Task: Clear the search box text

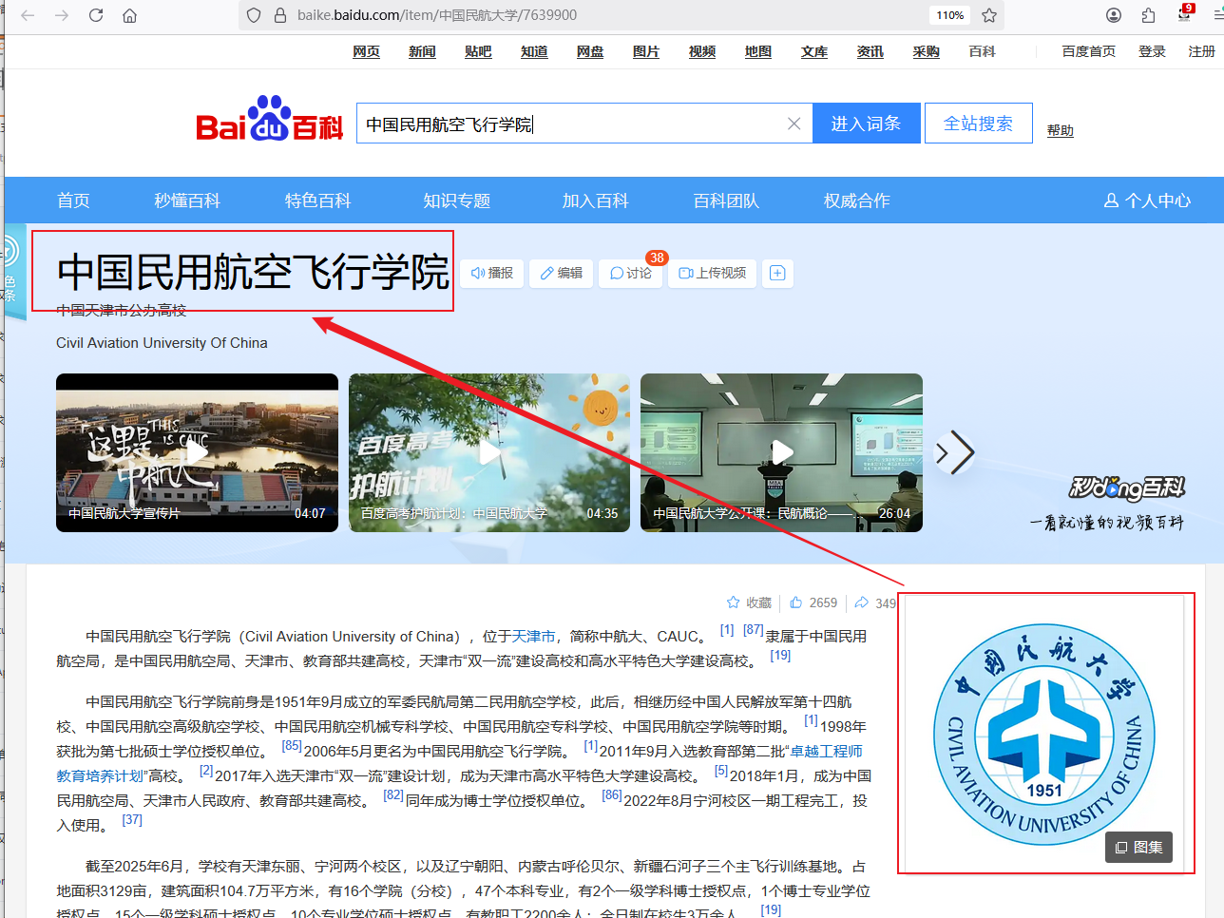Action: click(794, 124)
